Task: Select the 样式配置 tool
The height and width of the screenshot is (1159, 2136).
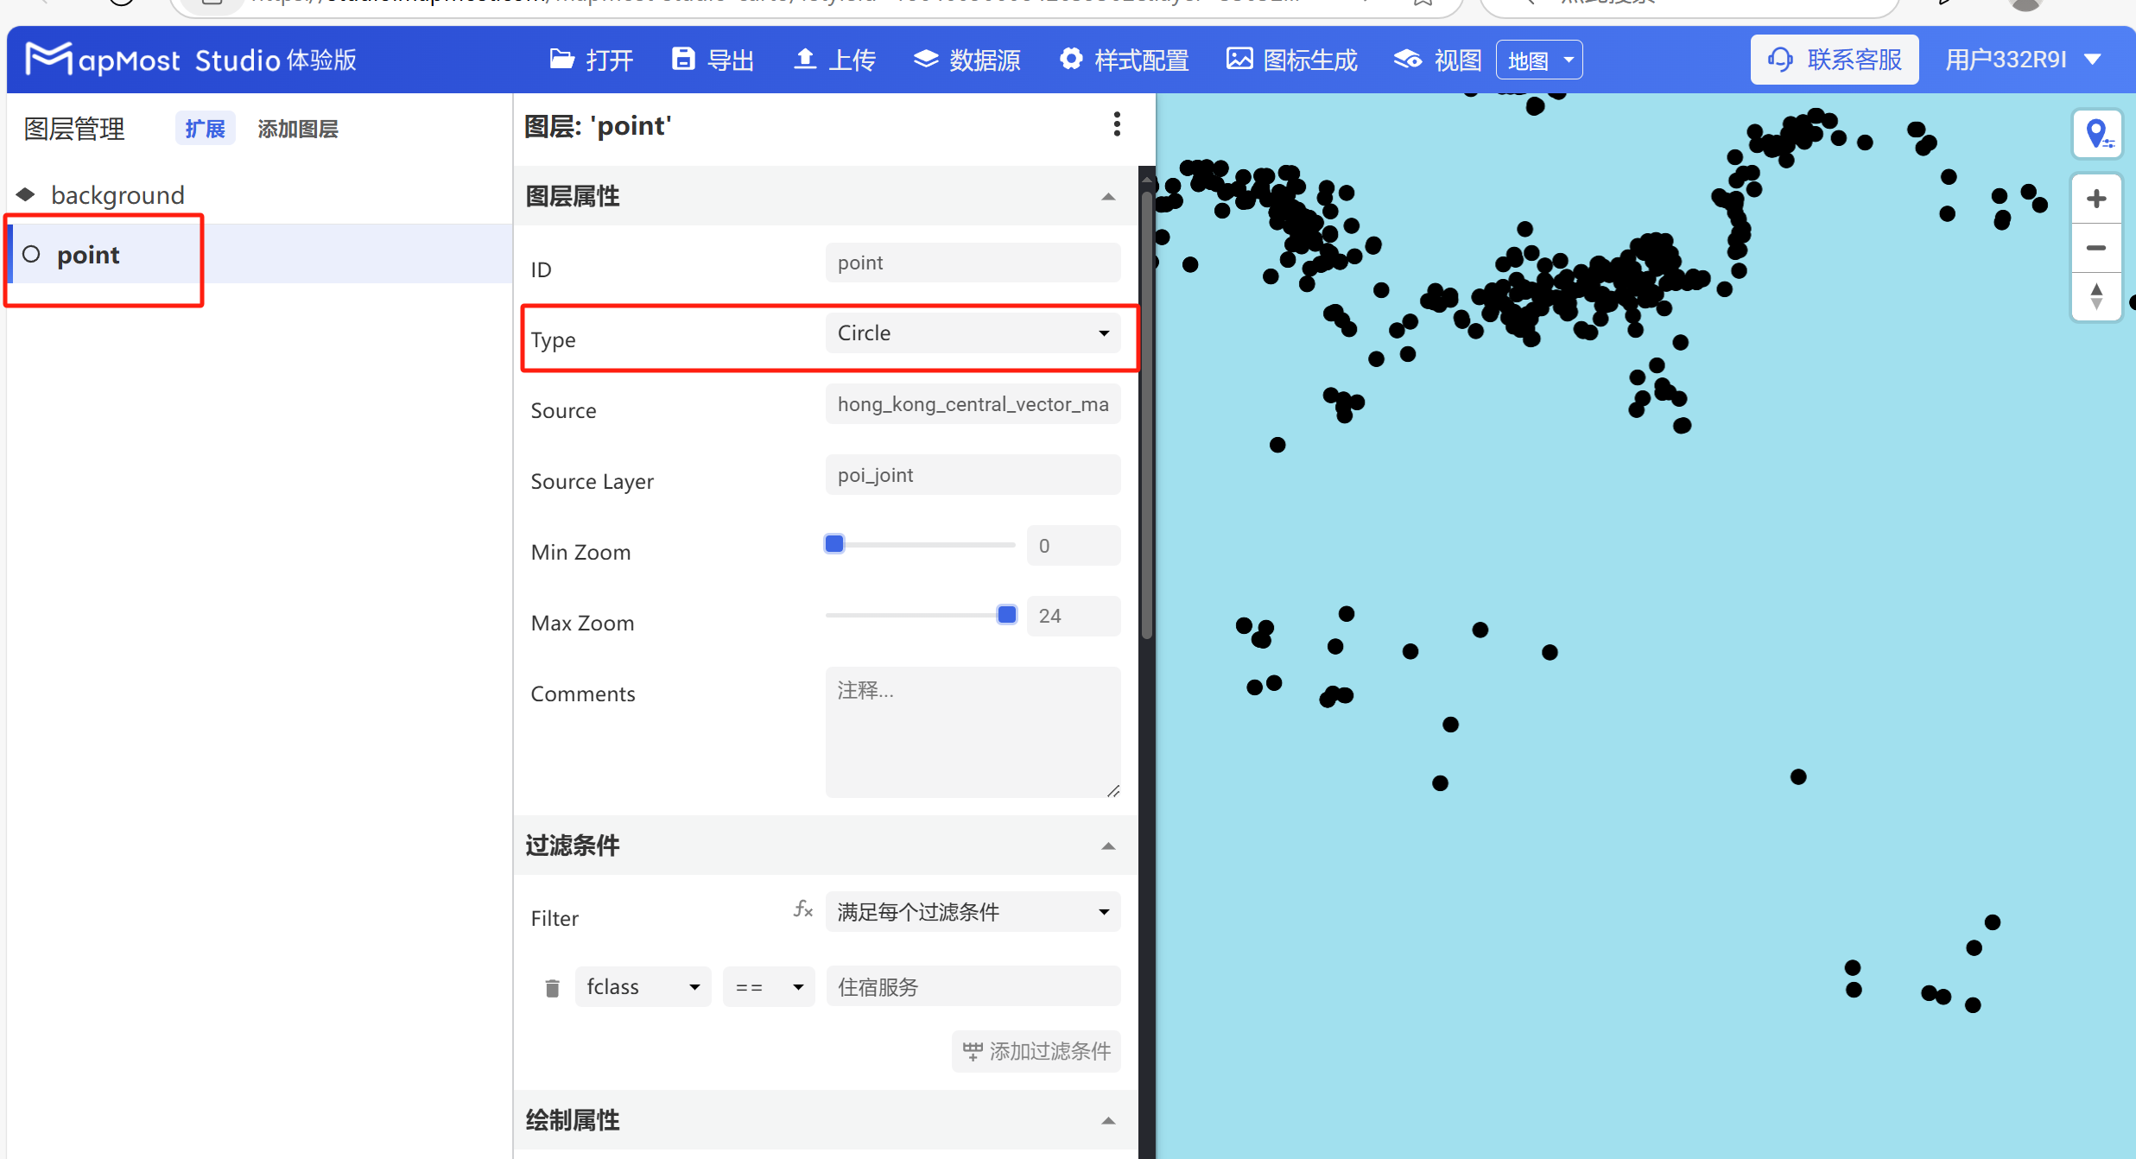Action: pyautogui.click(x=1123, y=60)
